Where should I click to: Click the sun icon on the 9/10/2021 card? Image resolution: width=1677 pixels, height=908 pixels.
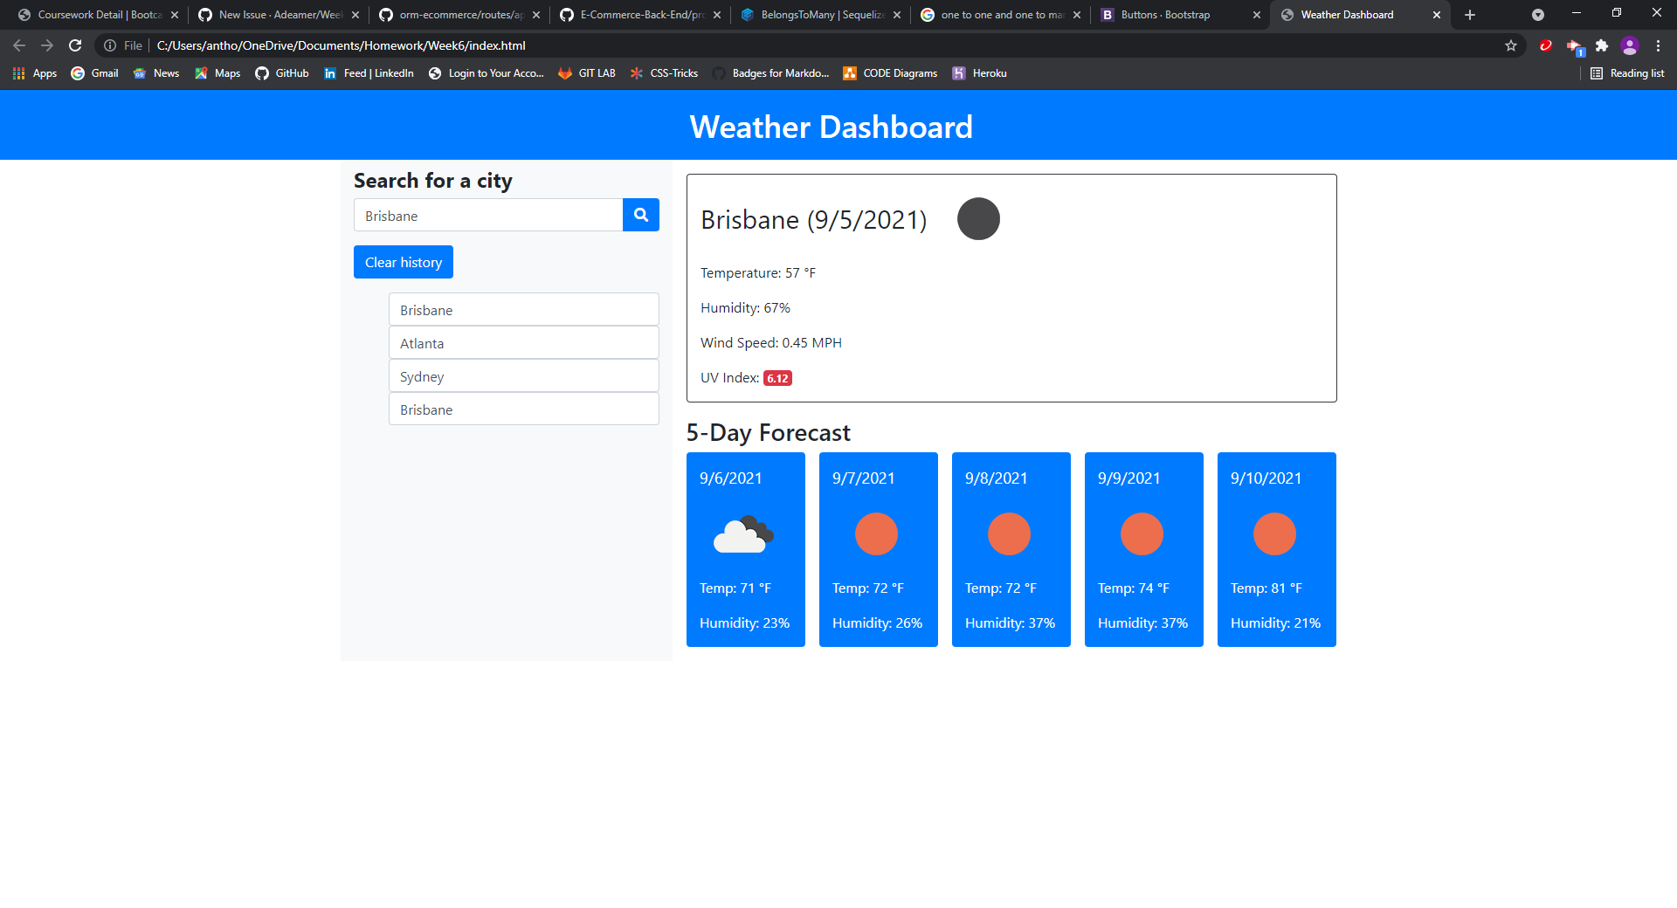coord(1274,534)
